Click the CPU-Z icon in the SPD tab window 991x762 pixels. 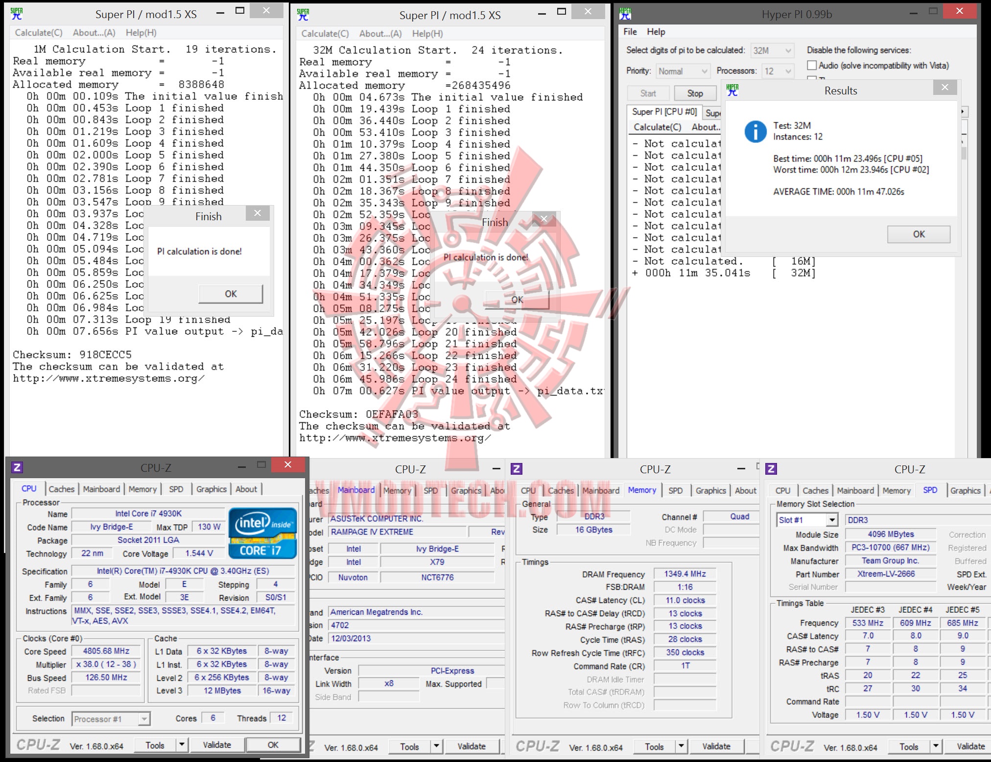coord(771,469)
